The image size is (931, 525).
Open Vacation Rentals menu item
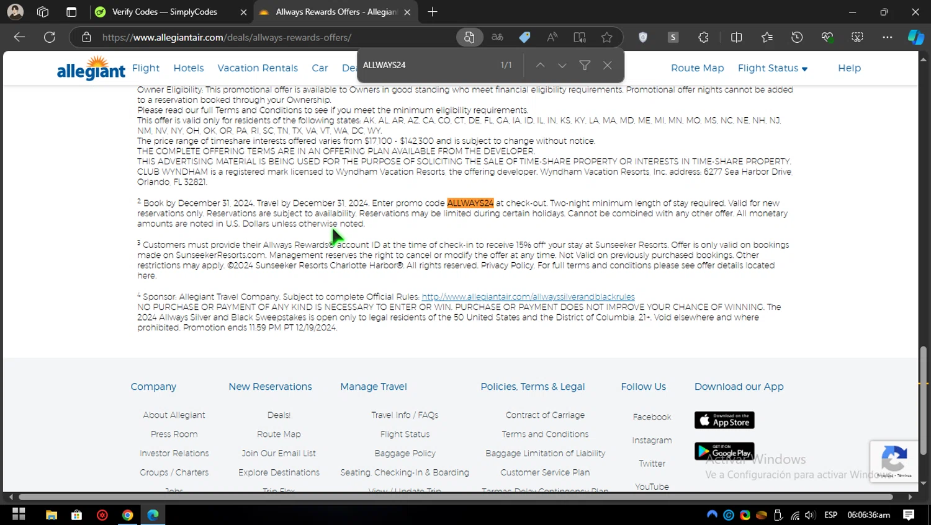pyautogui.click(x=258, y=68)
